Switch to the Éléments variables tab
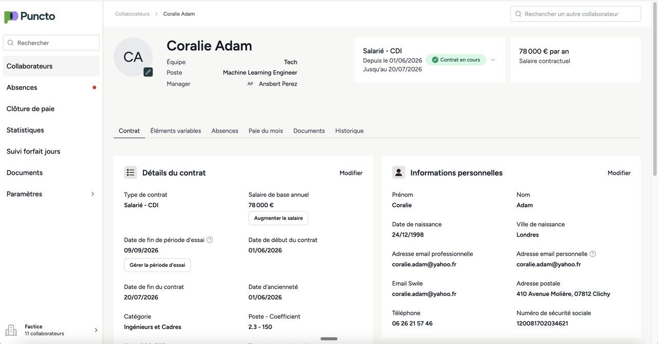Viewport: 658px width, 344px height. (176, 131)
